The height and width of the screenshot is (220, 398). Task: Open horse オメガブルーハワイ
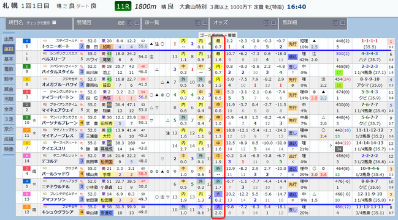[x=59, y=85]
